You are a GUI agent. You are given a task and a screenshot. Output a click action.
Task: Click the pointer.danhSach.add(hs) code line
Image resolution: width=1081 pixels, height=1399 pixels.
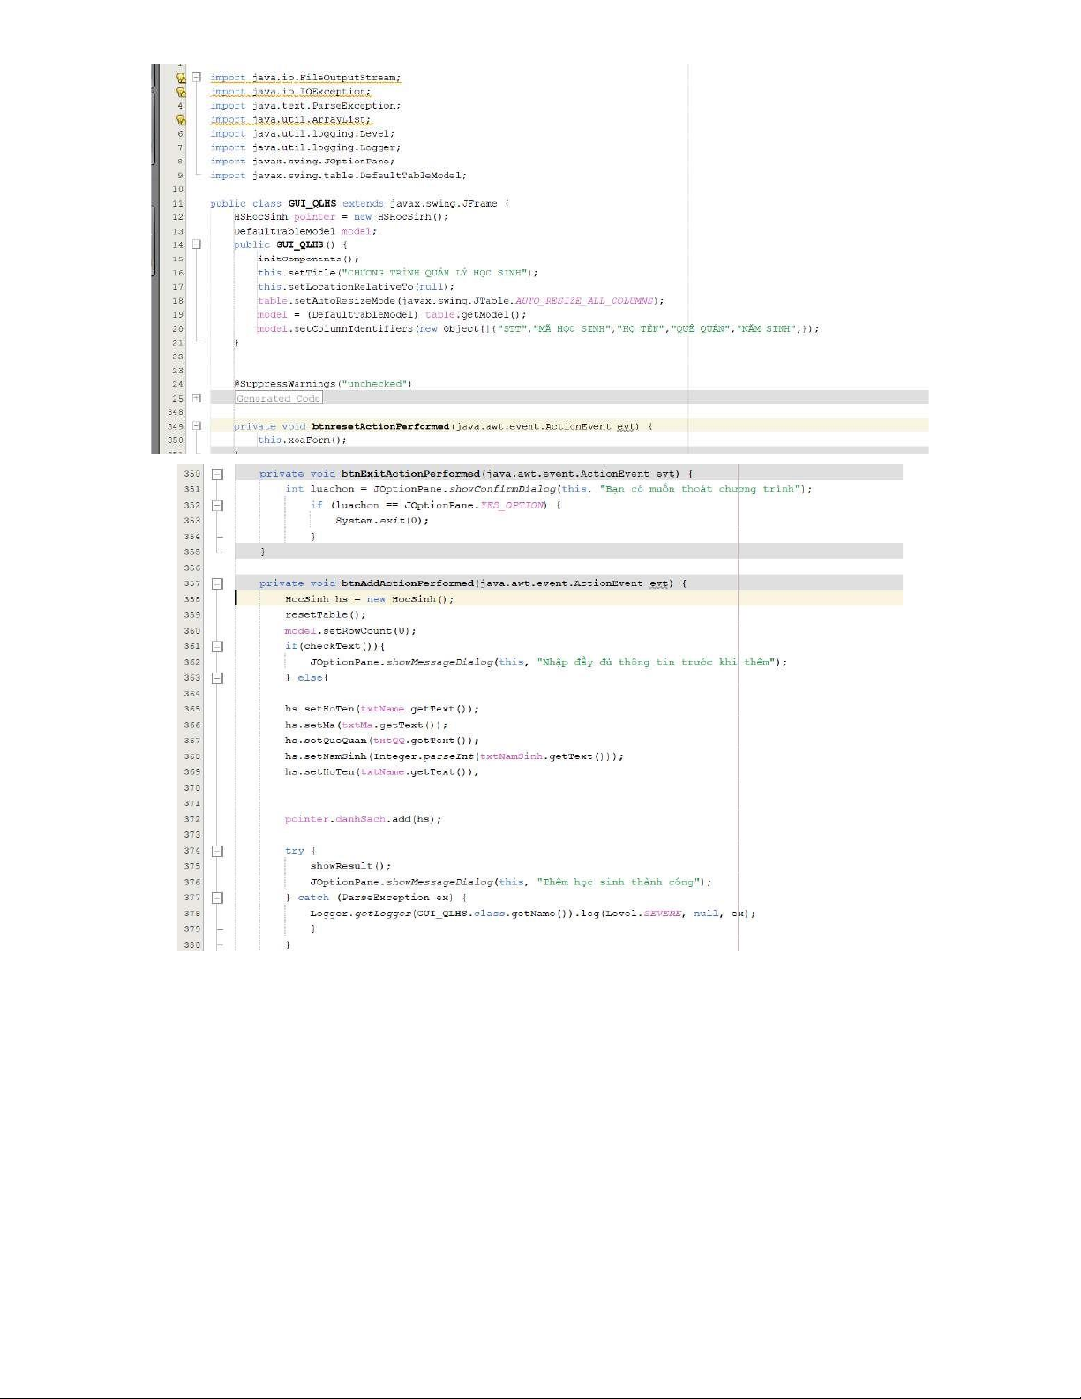362,819
